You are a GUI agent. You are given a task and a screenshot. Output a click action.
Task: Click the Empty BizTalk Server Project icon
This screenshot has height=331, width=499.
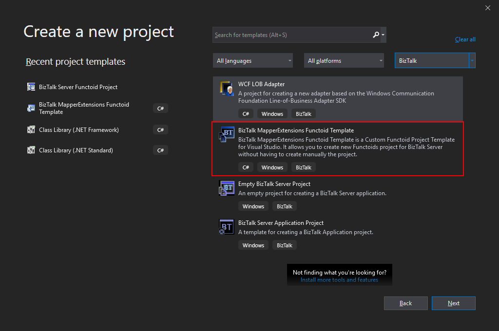point(227,188)
